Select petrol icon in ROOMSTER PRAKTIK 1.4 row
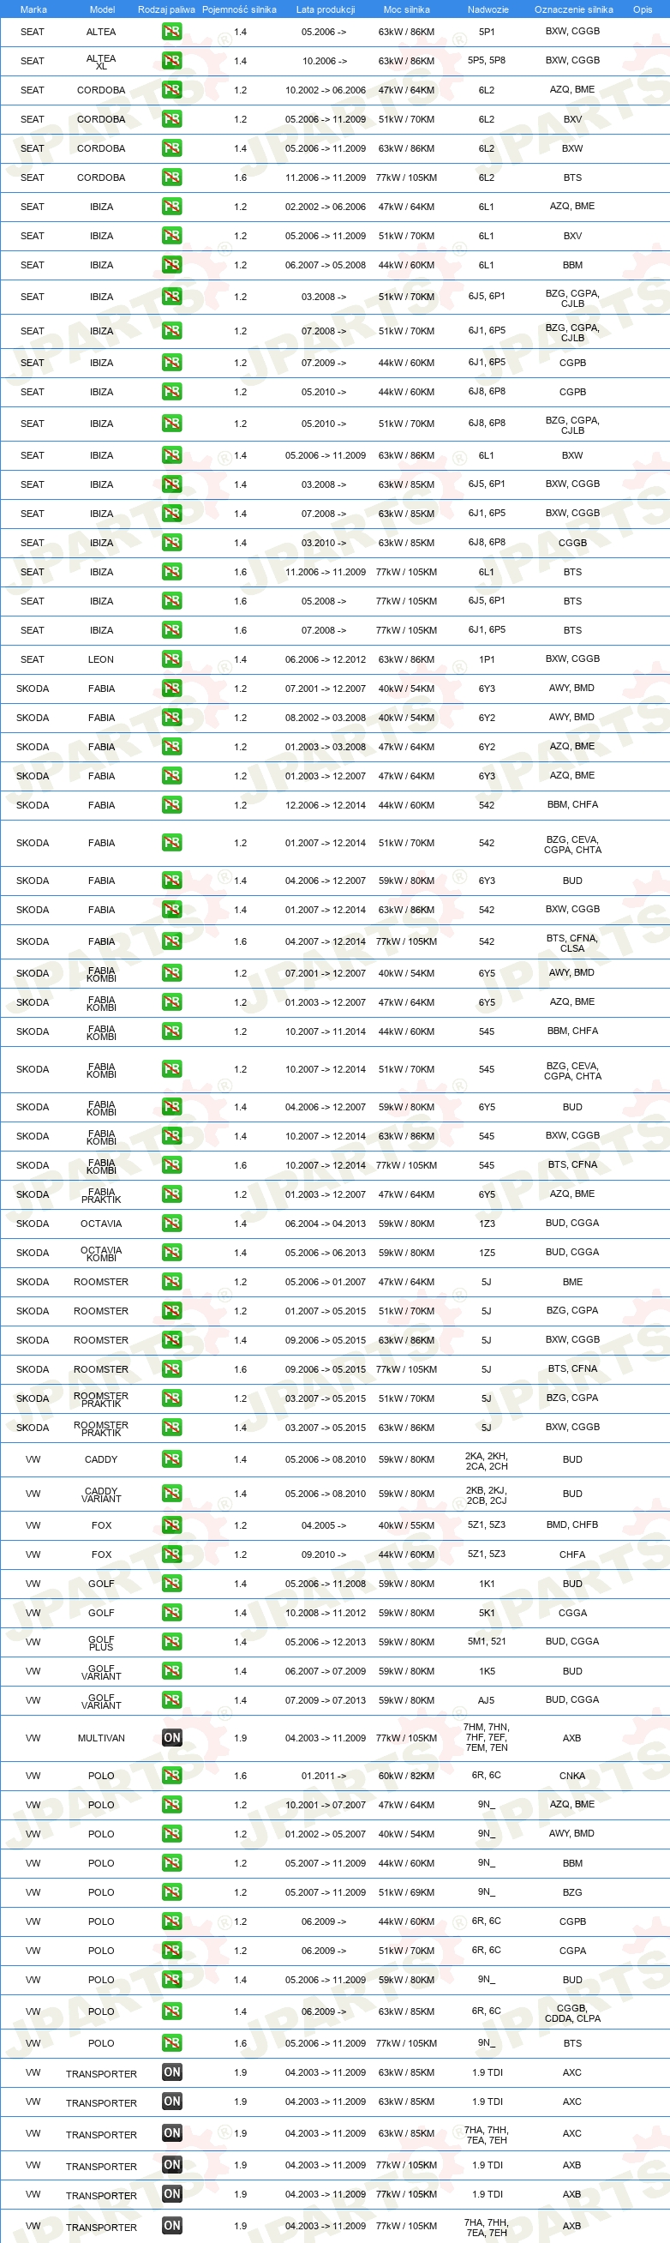Image resolution: width=670 pixels, height=2243 pixels. click(x=171, y=1428)
